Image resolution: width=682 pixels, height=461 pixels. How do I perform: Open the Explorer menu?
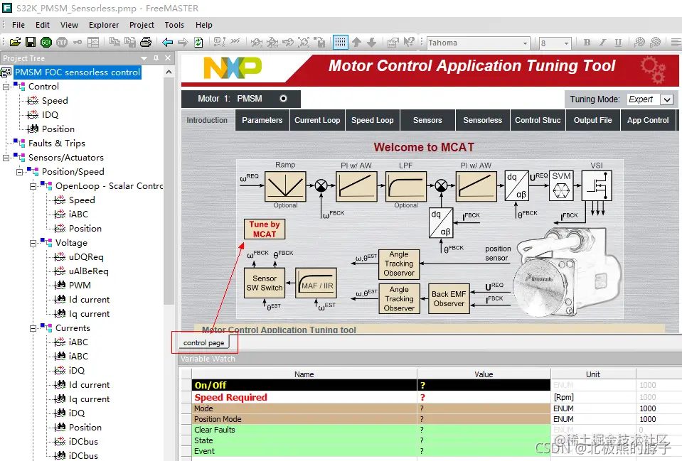(x=104, y=25)
